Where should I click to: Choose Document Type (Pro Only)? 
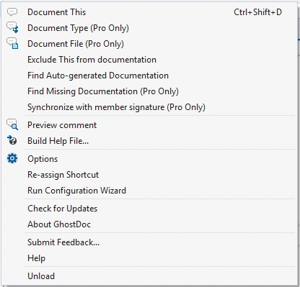pos(149,28)
